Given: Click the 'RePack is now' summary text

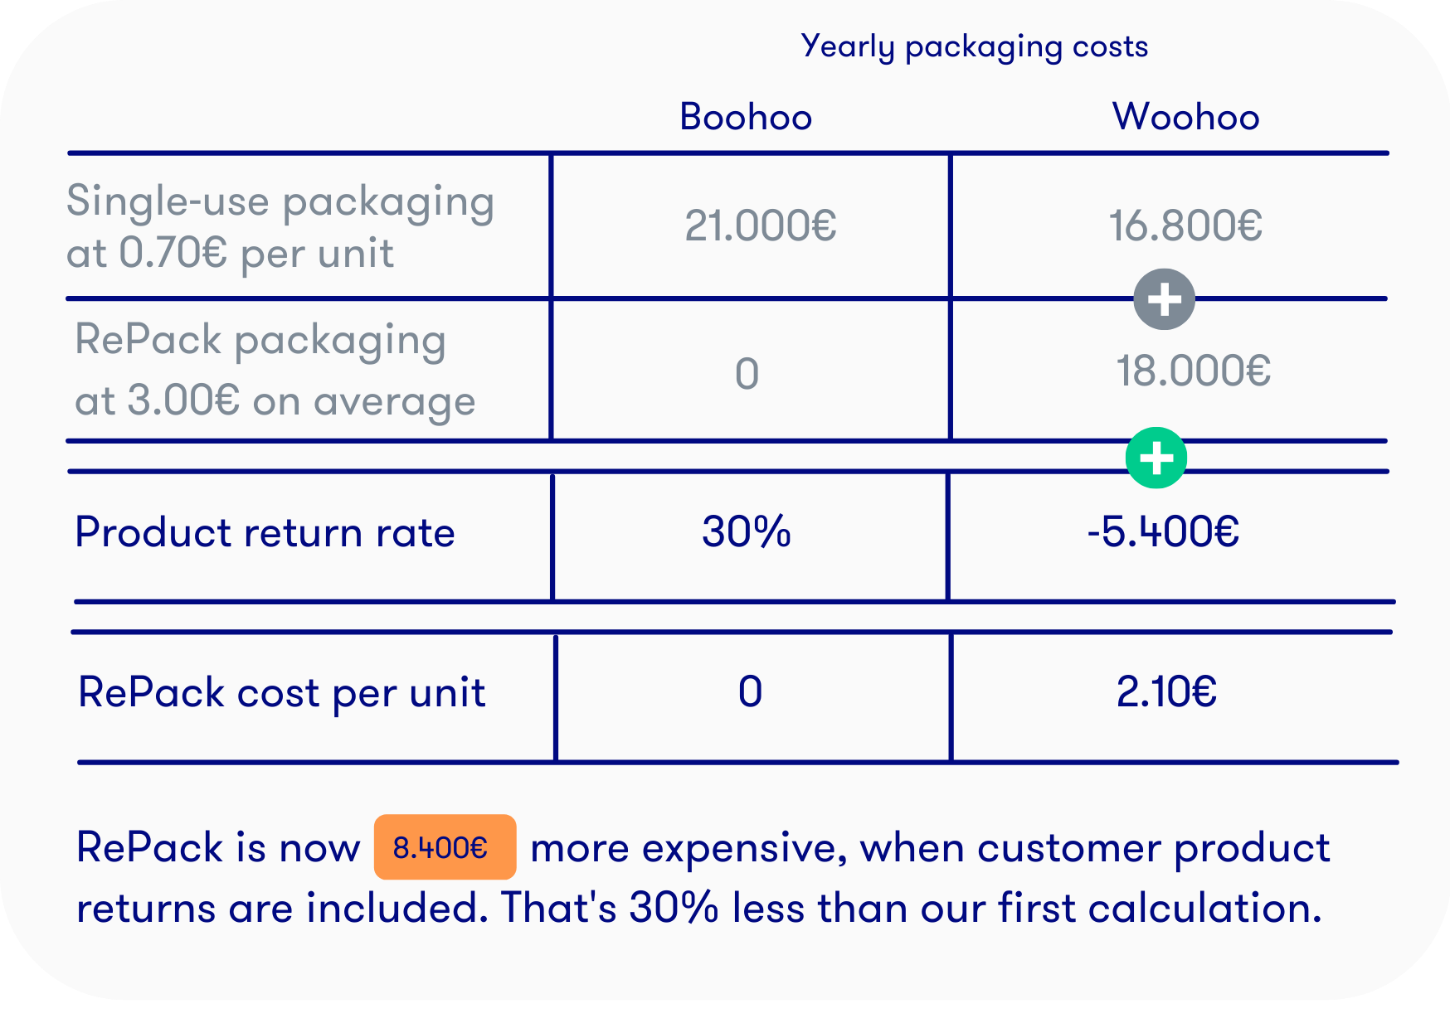Looking at the screenshot, I should coord(218,848).
